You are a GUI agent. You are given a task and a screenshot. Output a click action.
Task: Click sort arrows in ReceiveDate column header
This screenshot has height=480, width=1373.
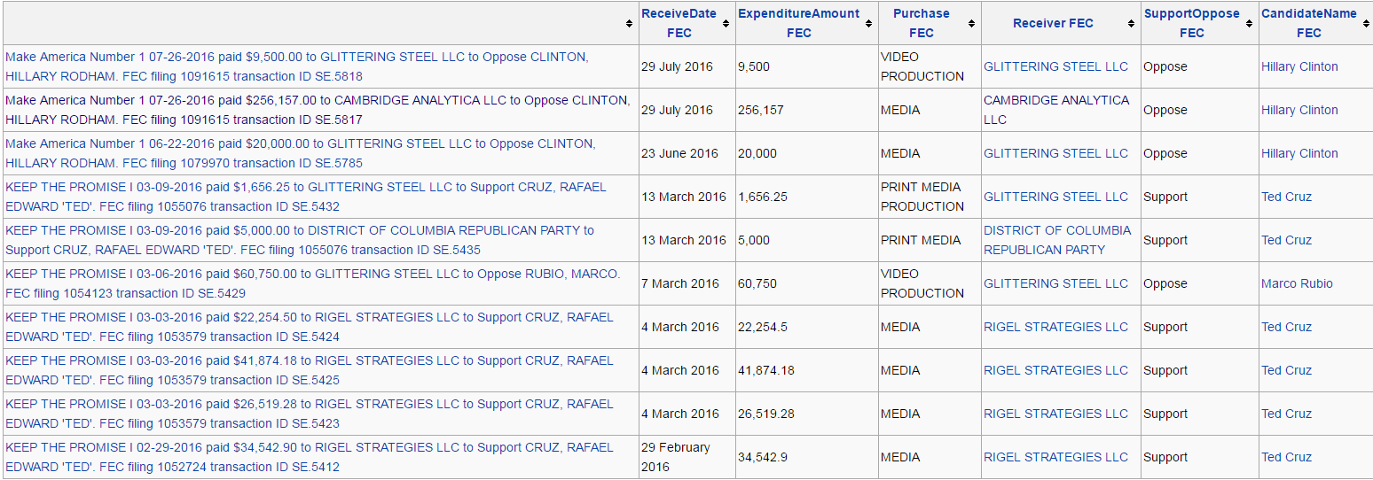point(726,24)
